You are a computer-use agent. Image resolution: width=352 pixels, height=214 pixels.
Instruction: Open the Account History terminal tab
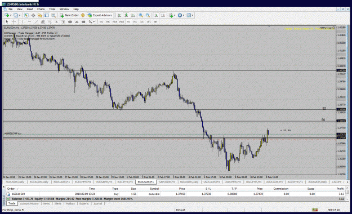click(x=29, y=204)
